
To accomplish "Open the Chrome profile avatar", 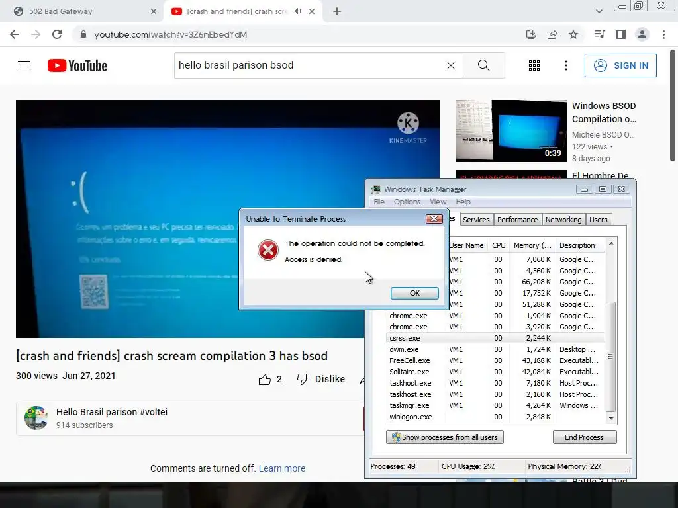I will point(642,34).
